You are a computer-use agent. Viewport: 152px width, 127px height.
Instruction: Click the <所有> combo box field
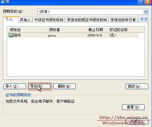pyautogui.click(x=93, y=12)
